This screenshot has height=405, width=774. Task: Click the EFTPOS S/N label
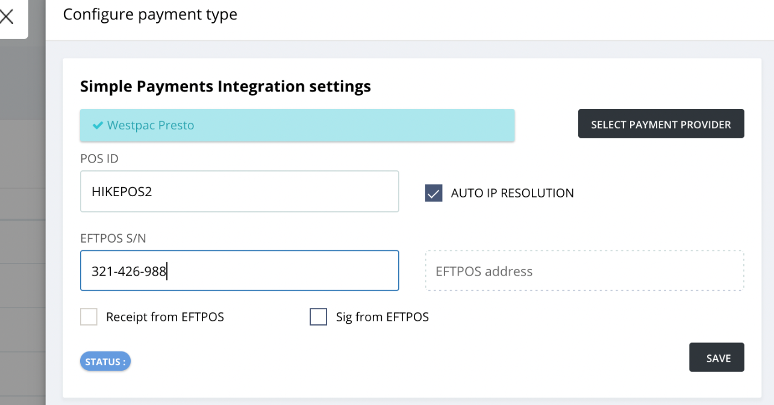click(x=113, y=238)
